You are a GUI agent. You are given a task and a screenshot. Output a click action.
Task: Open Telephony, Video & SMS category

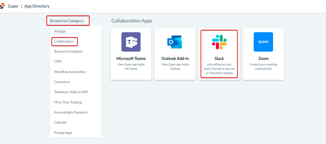click(71, 92)
